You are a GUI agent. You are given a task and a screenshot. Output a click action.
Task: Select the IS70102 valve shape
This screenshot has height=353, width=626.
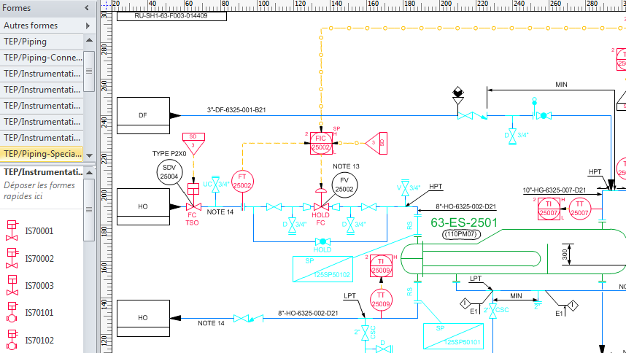12,340
